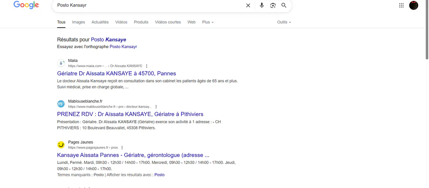Open three-dot menu for Maiia result
Viewport: 429px width, 188px height.
point(147,66)
